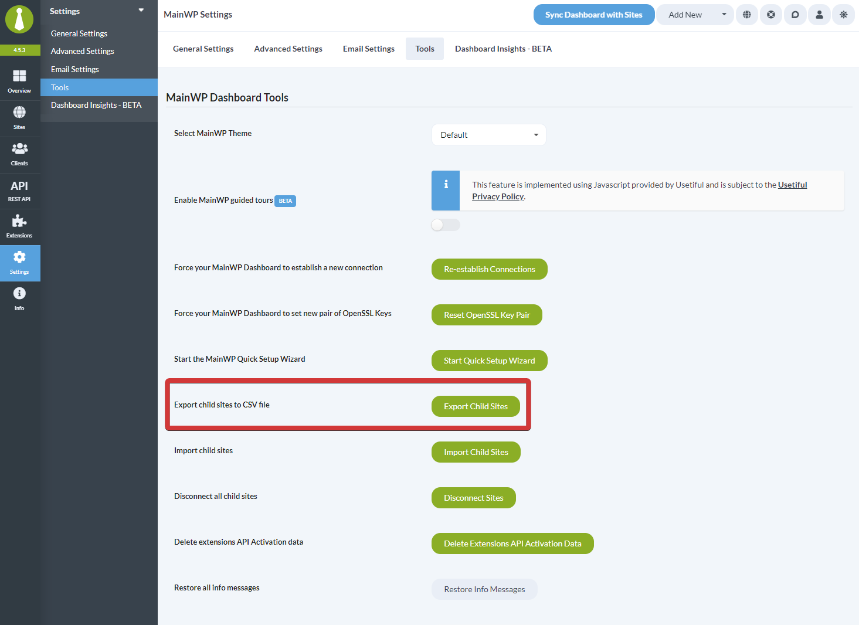Image resolution: width=859 pixels, height=625 pixels.
Task: Click the MainWP Dashboard Tools heading
Action: tap(227, 97)
